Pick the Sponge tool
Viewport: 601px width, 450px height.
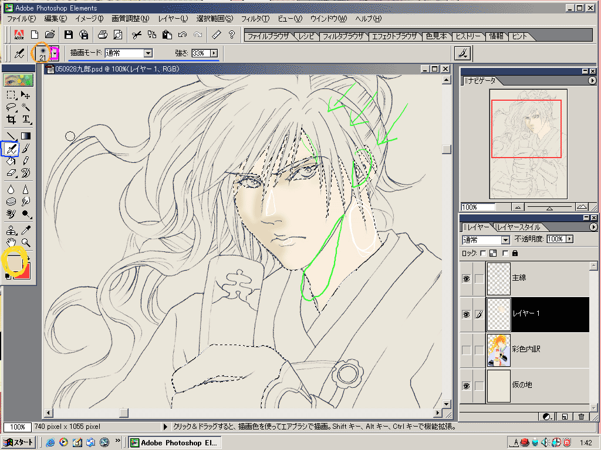(x=11, y=202)
